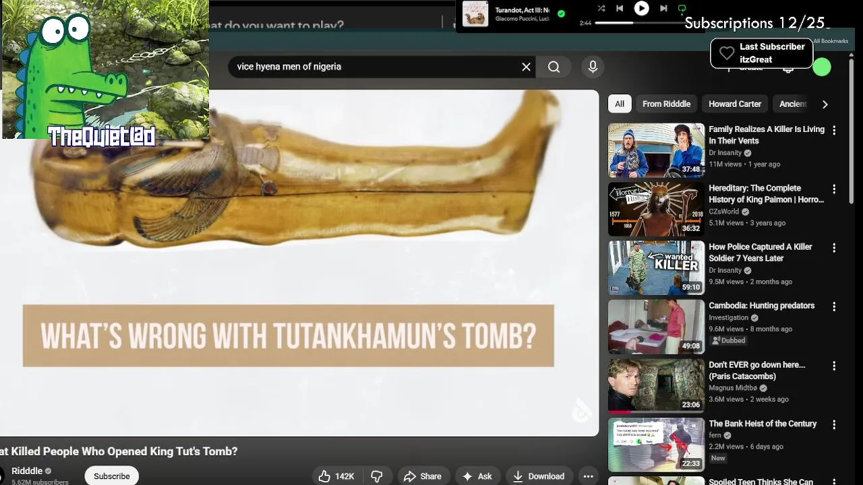The image size is (863, 485).
Task: Open 'Investigation' channel name
Action: click(x=728, y=317)
